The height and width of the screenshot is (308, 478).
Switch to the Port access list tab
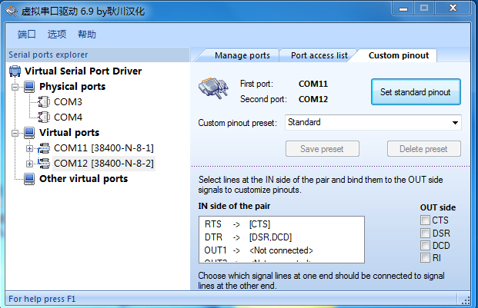click(x=319, y=55)
